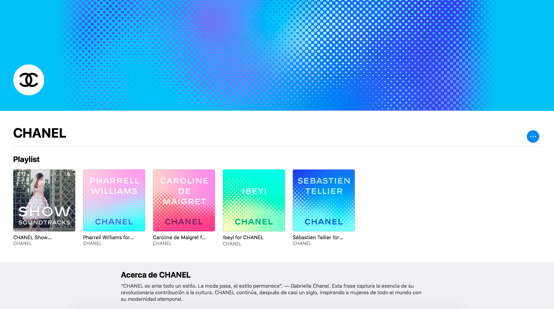Click the 'Sébastien Tellier for…' playlist title

point(318,237)
